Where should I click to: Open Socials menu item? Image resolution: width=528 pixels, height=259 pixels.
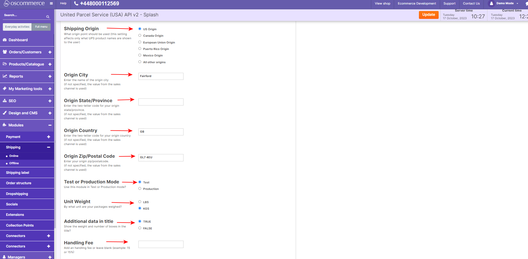[12, 204]
